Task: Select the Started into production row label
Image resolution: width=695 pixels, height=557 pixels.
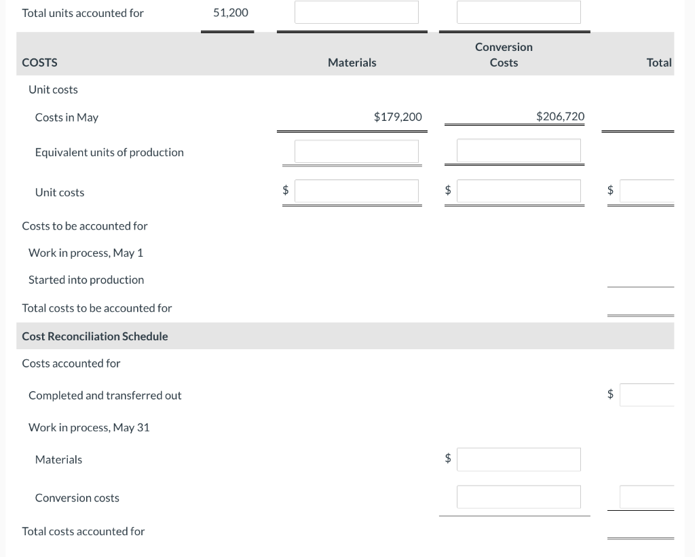Action: [86, 279]
